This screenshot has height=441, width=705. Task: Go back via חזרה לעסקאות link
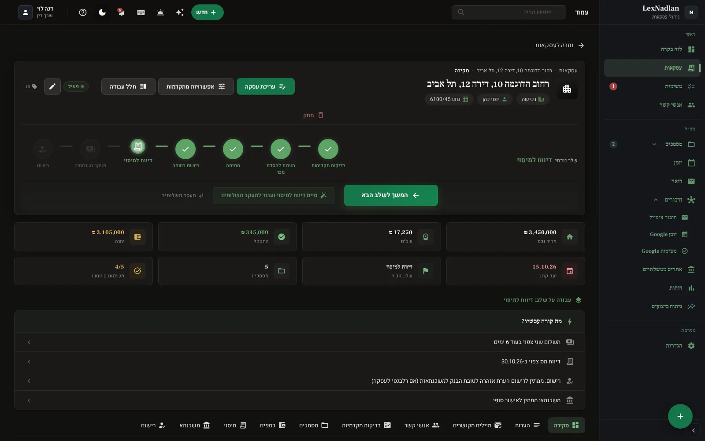559,45
